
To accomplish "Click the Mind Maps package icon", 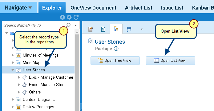I will tap(18, 63).
